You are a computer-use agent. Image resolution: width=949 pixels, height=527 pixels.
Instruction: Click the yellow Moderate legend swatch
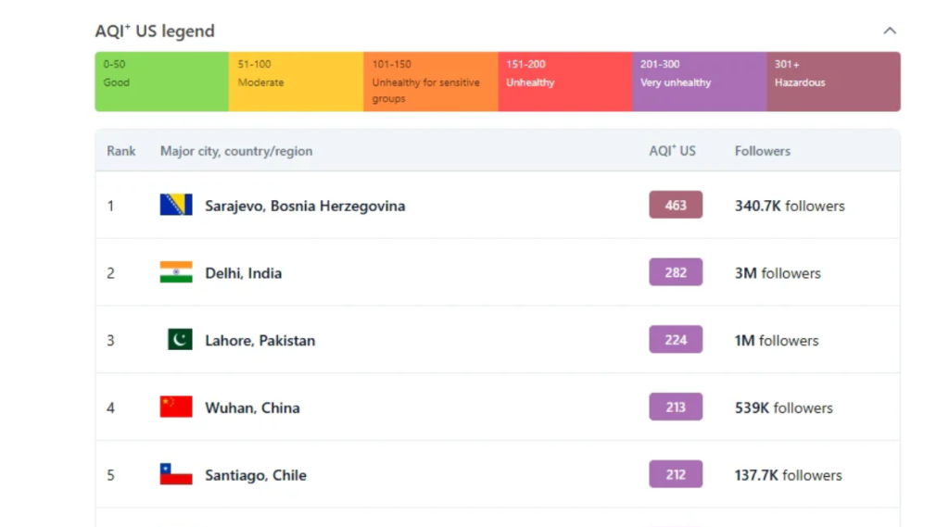[x=296, y=82]
